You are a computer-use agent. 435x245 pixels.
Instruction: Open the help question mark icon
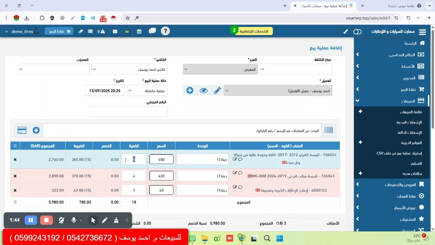point(165,31)
